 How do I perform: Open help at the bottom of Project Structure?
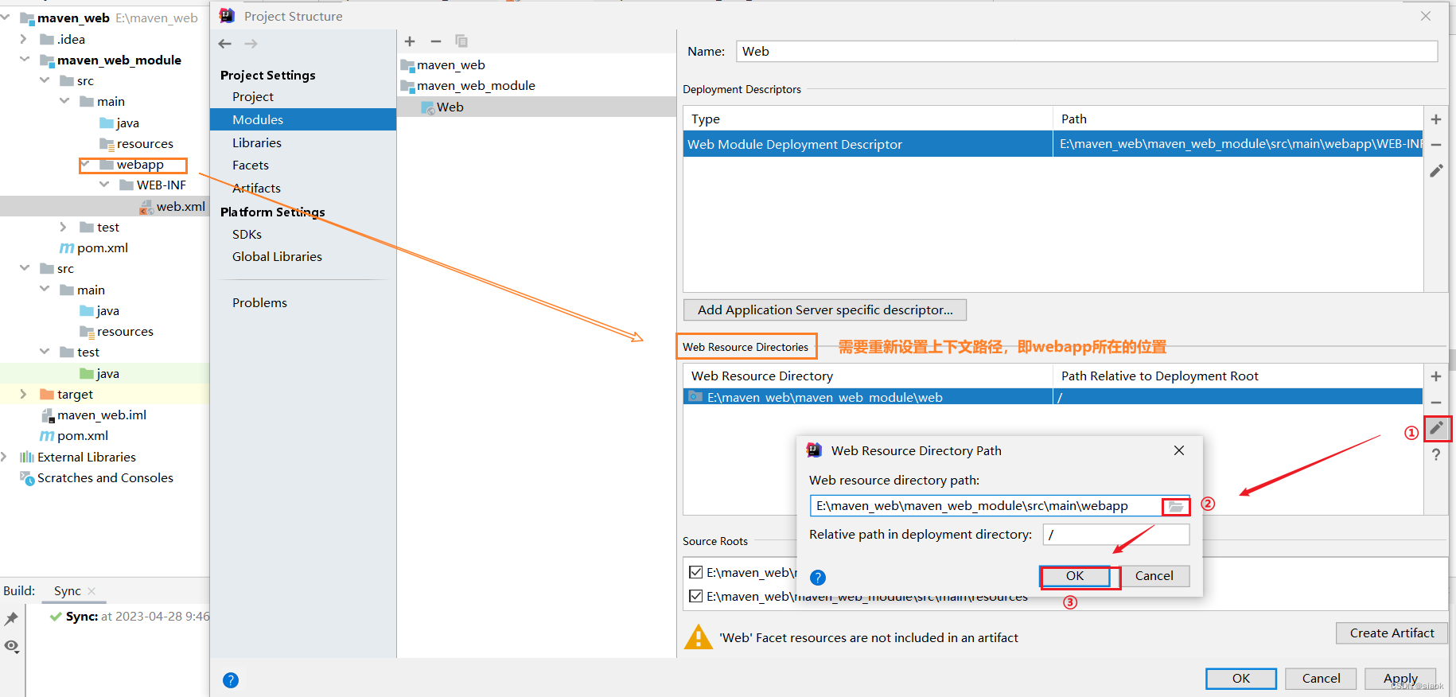click(x=231, y=680)
